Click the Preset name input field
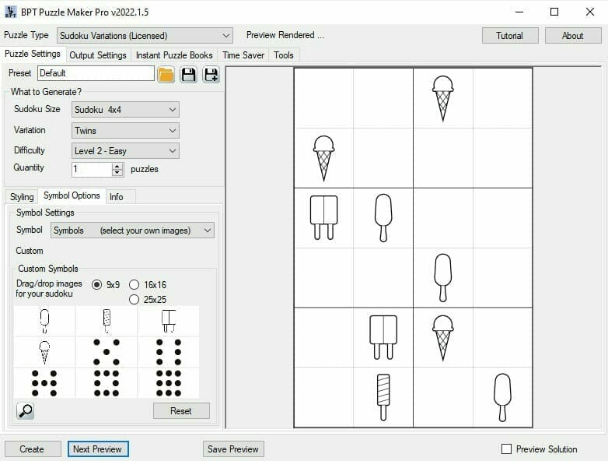The height and width of the screenshot is (461, 608). (96, 73)
